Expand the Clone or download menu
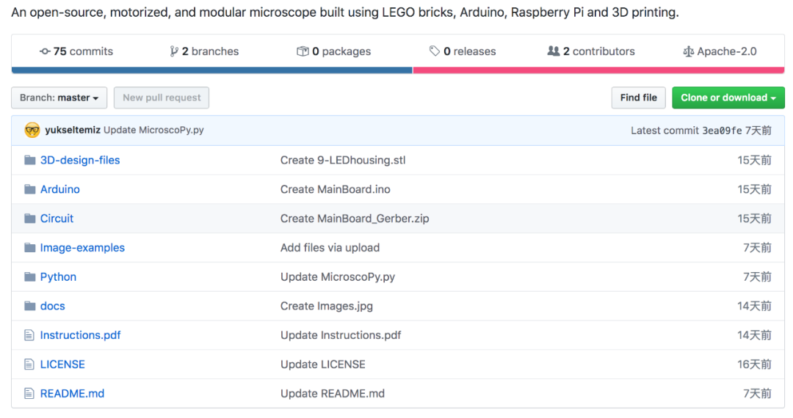 pyautogui.click(x=728, y=98)
